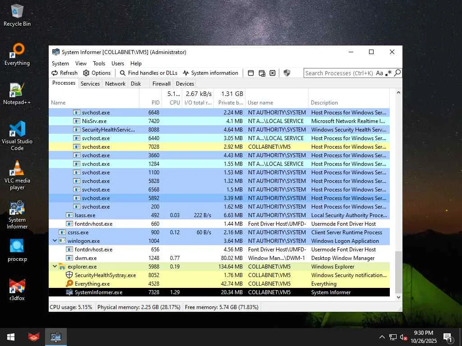
Task: Open the Everything desktop shortcut
Action: tap(17, 55)
